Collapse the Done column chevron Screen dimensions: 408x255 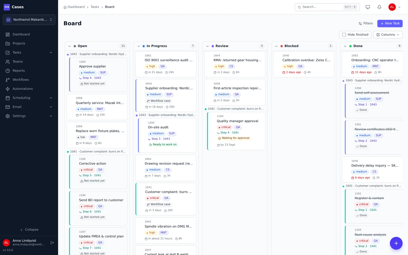point(345,46)
